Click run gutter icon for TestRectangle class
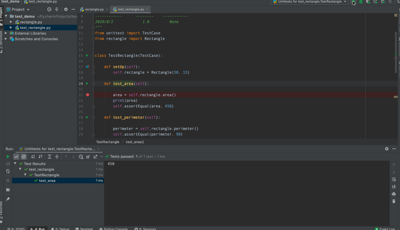The image size is (400, 230). [87, 55]
